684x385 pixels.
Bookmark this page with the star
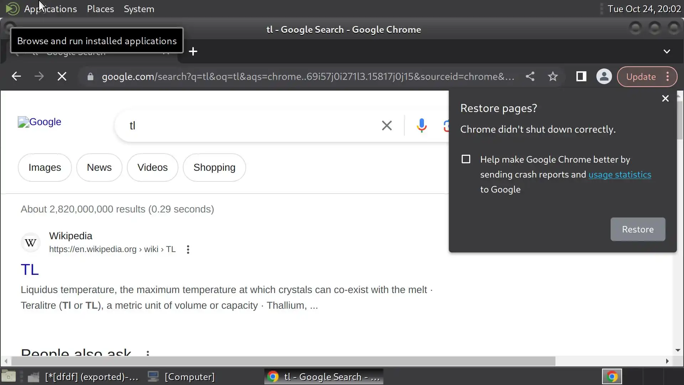click(553, 76)
